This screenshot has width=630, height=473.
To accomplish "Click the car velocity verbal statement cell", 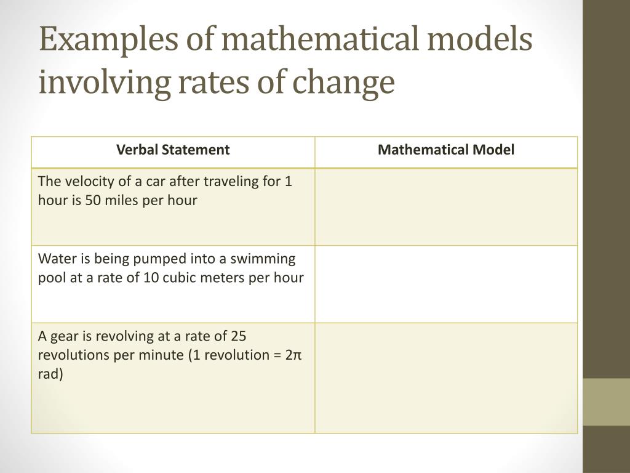I will pos(173,207).
